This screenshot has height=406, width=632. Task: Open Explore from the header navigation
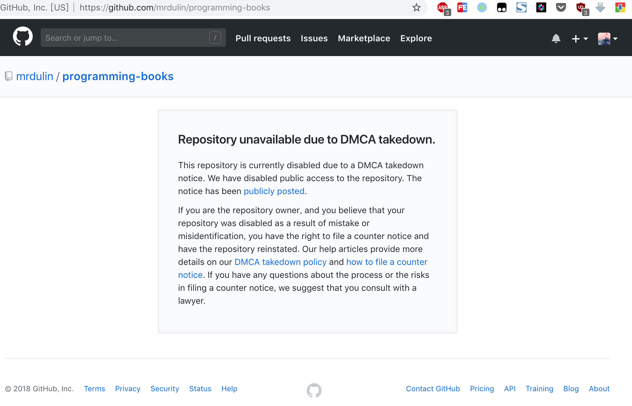[x=416, y=38]
